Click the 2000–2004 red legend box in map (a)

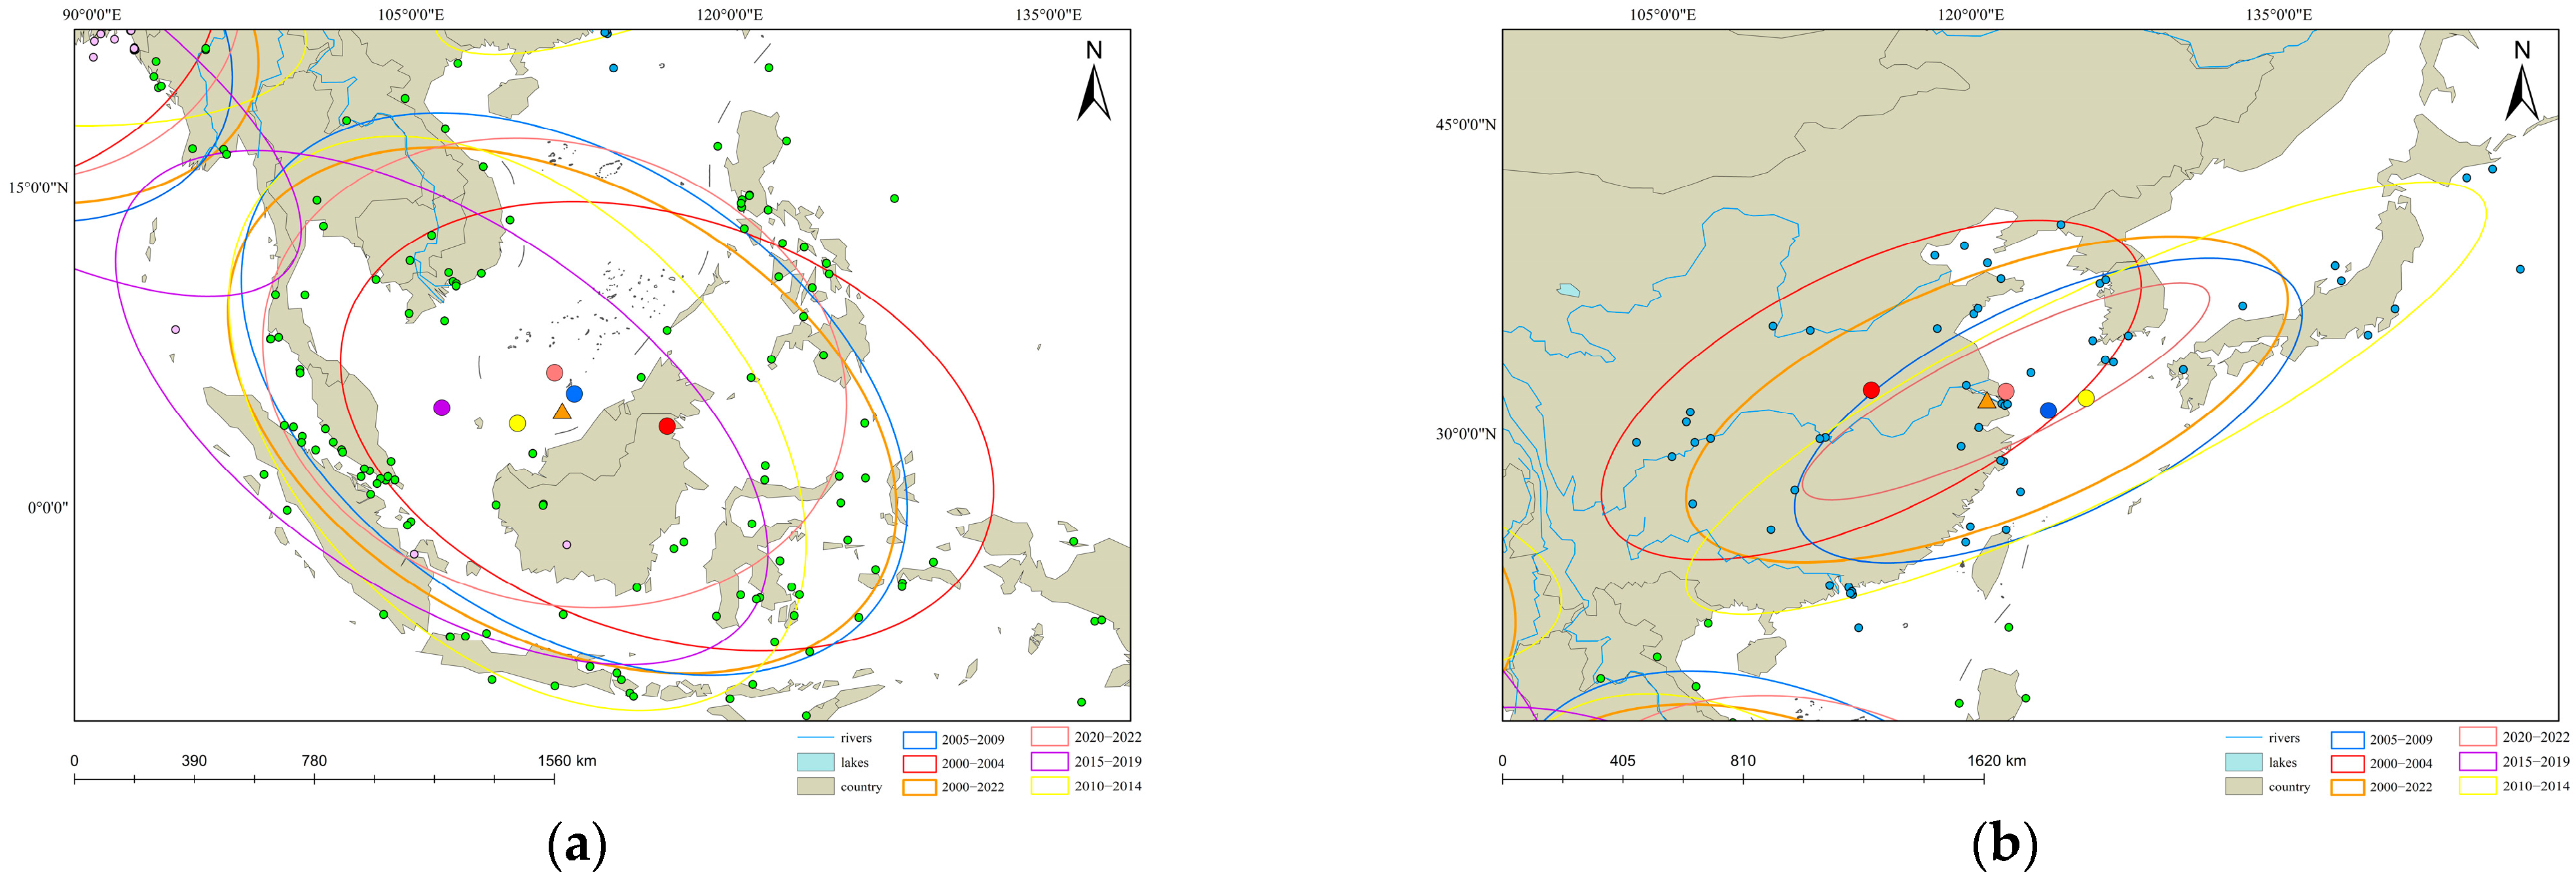coord(919,763)
